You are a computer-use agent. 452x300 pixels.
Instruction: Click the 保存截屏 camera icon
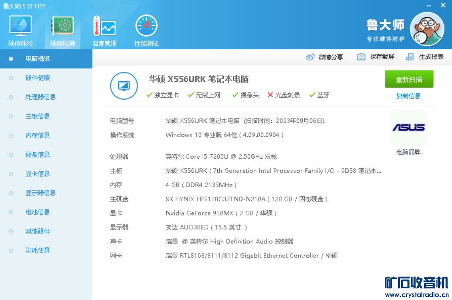(361, 57)
